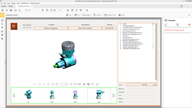Close the Enrich toolbar X
The width and height of the screenshot is (192, 108).
pos(189,15)
